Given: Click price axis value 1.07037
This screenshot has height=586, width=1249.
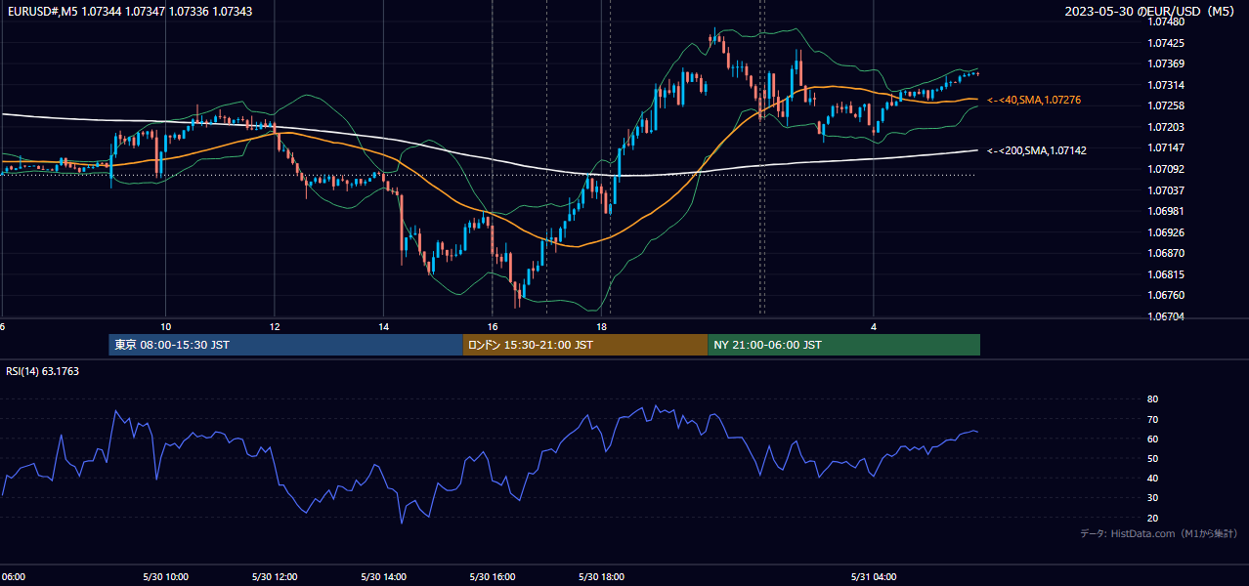Looking at the screenshot, I should tap(1167, 190).
